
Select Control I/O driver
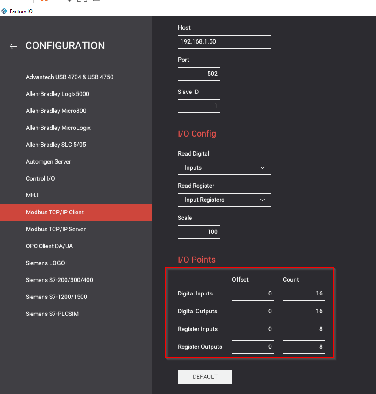40,178
